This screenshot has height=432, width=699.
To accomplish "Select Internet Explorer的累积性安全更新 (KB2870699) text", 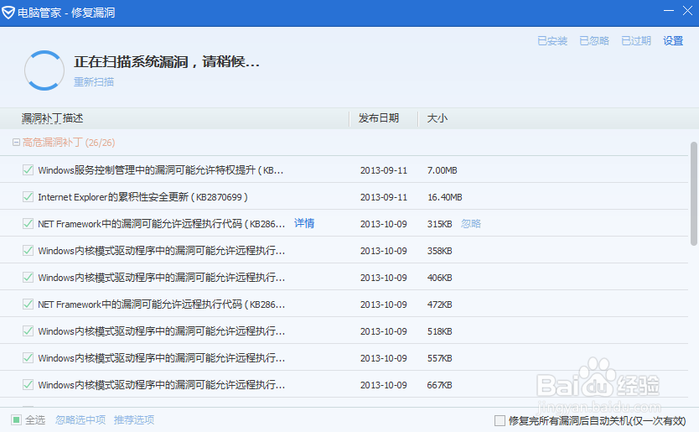I will click(142, 197).
